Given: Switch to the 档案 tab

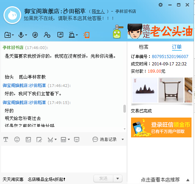Looking at the screenshot, I should coord(144,47).
